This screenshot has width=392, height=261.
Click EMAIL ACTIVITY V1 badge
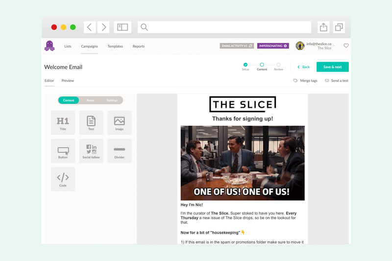click(237, 46)
